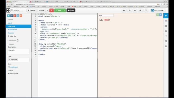Toggle the live preview eye icon
Screen dimensions: 174x98
(166, 16)
